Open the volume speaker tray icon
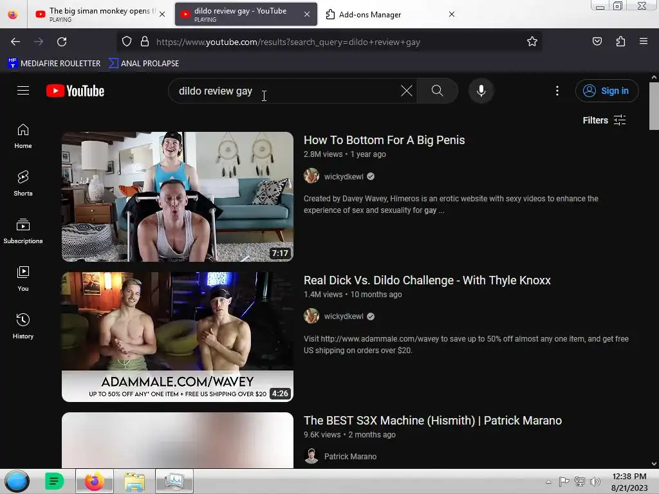Viewport: 659px width, 494px height. pyautogui.click(x=595, y=482)
